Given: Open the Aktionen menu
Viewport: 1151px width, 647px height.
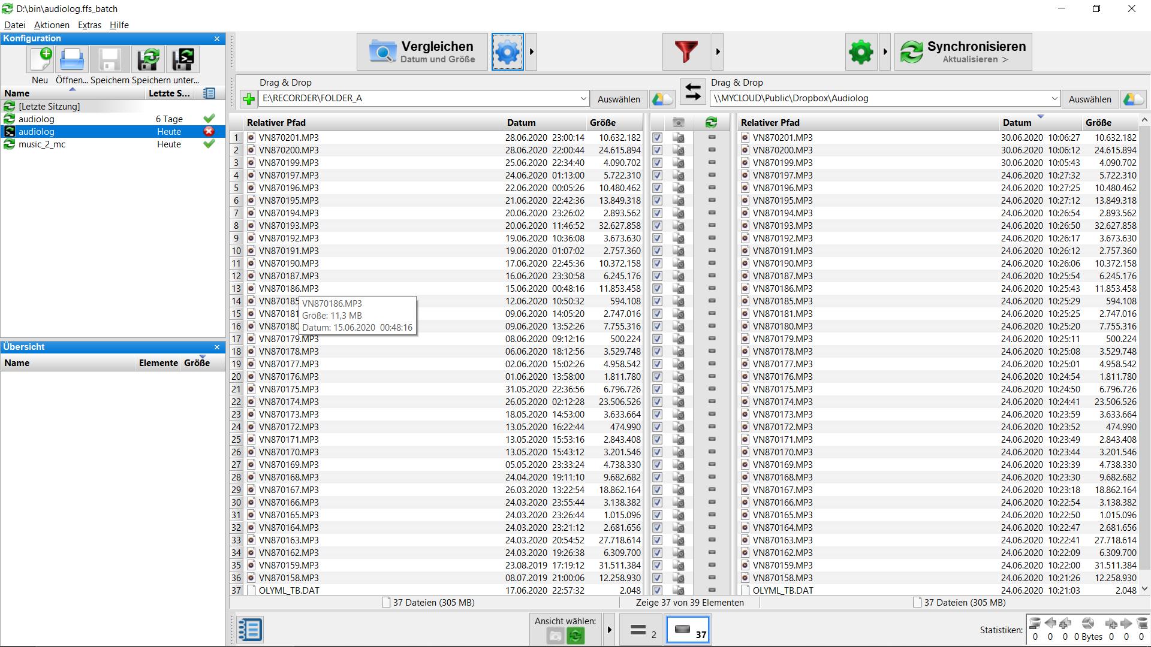Looking at the screenshot, I should (52, 25).
